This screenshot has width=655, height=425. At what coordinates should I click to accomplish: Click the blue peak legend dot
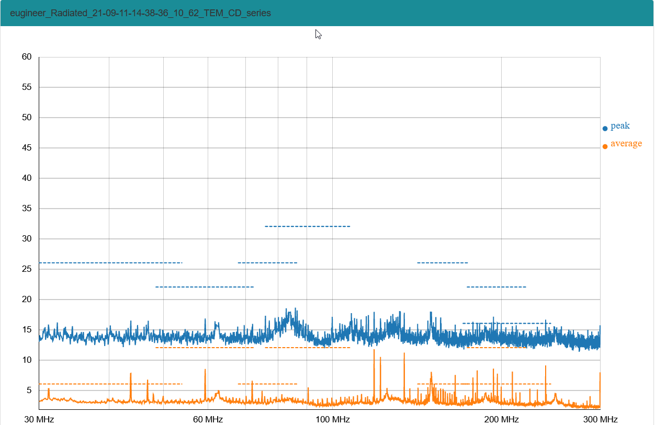coord(605,129)
